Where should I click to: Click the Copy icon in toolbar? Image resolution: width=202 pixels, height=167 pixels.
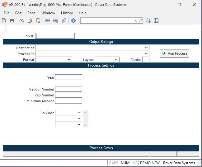(x=30, y=21)
